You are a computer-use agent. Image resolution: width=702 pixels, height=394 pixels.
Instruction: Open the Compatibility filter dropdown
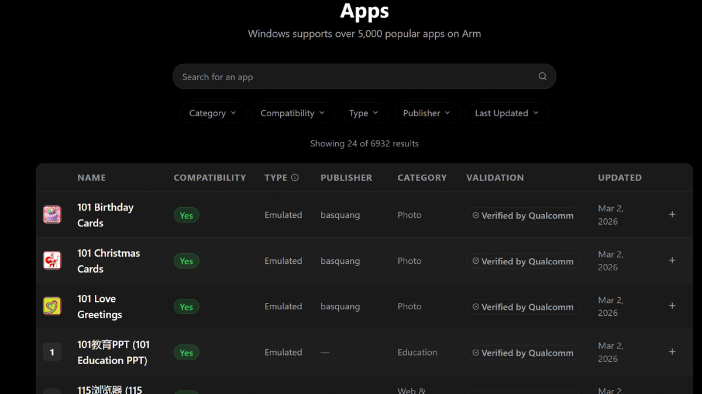pyautogui.click(x=292, y=113)
